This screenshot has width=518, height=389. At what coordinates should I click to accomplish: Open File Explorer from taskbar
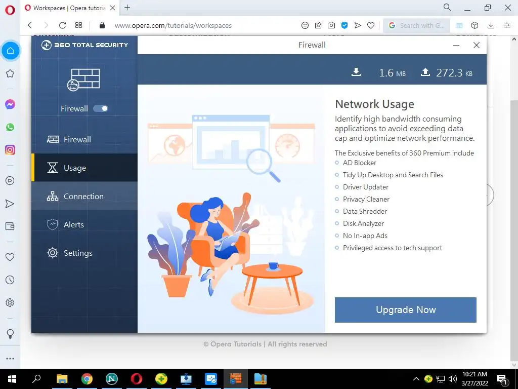62,379
